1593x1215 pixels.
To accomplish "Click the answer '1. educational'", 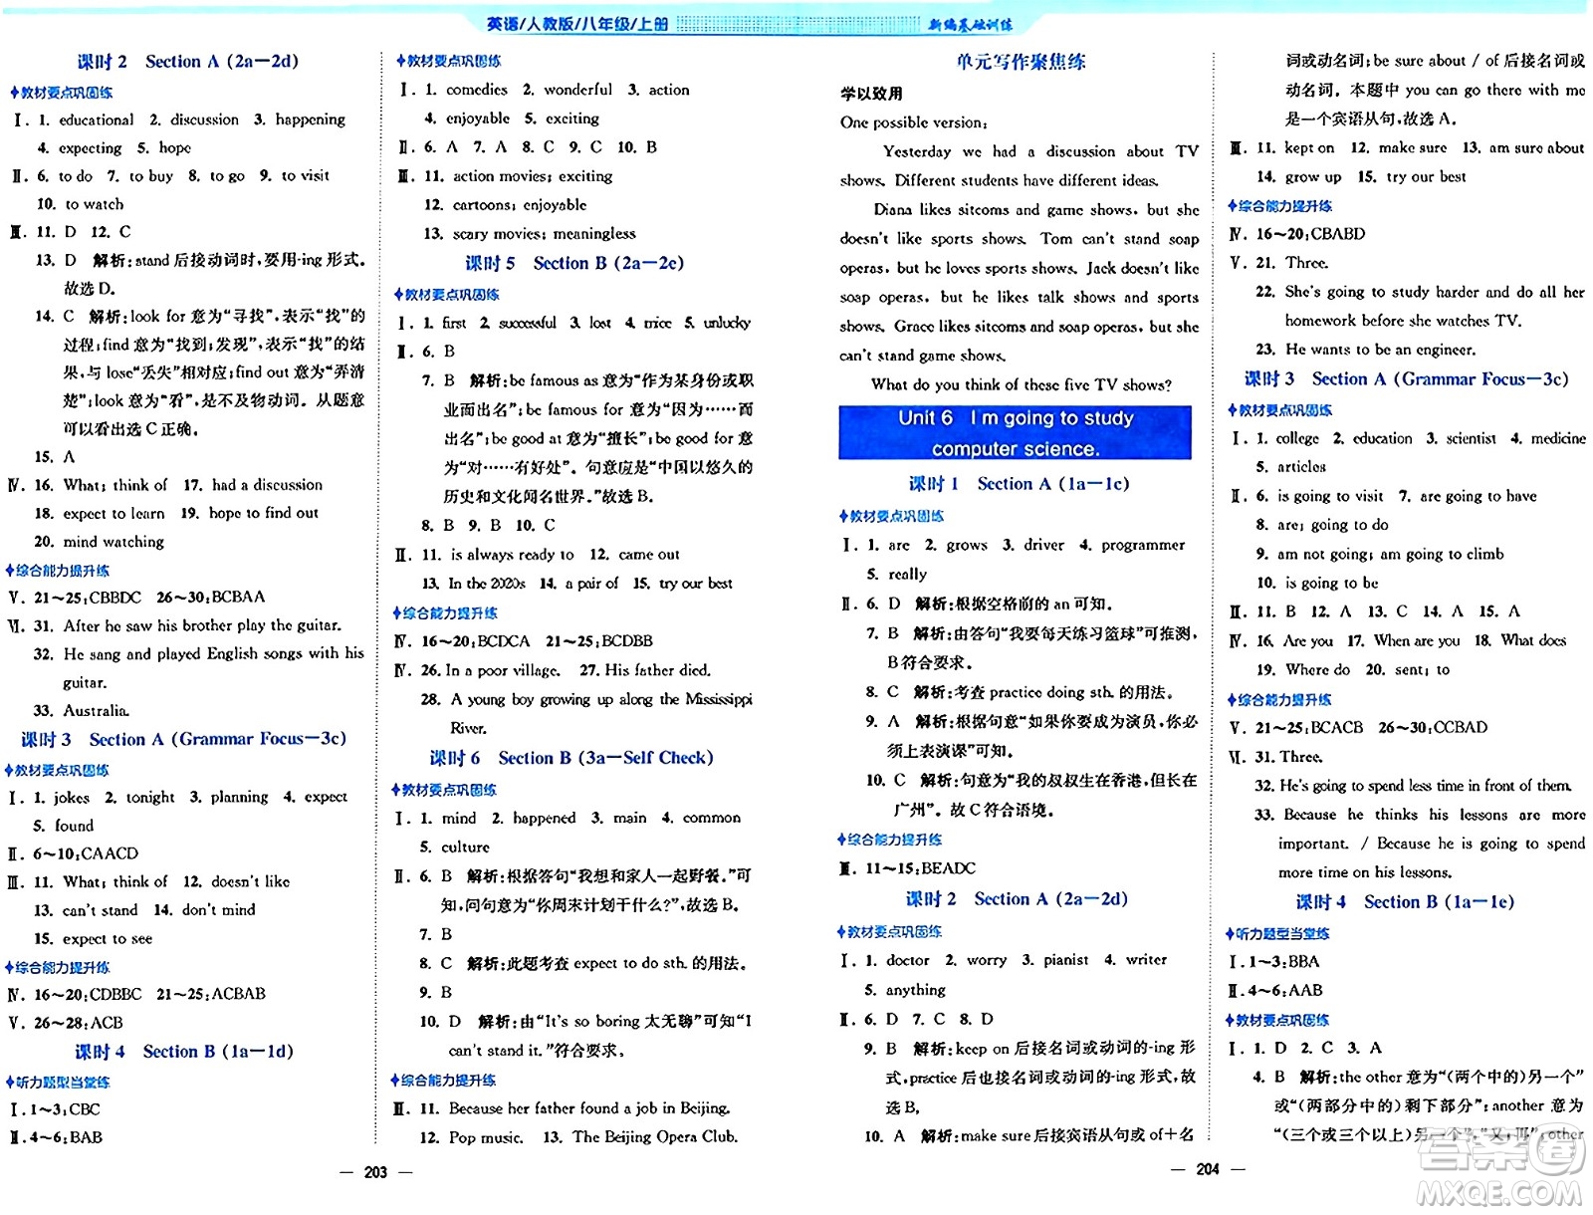I will (x=86, y=120).
